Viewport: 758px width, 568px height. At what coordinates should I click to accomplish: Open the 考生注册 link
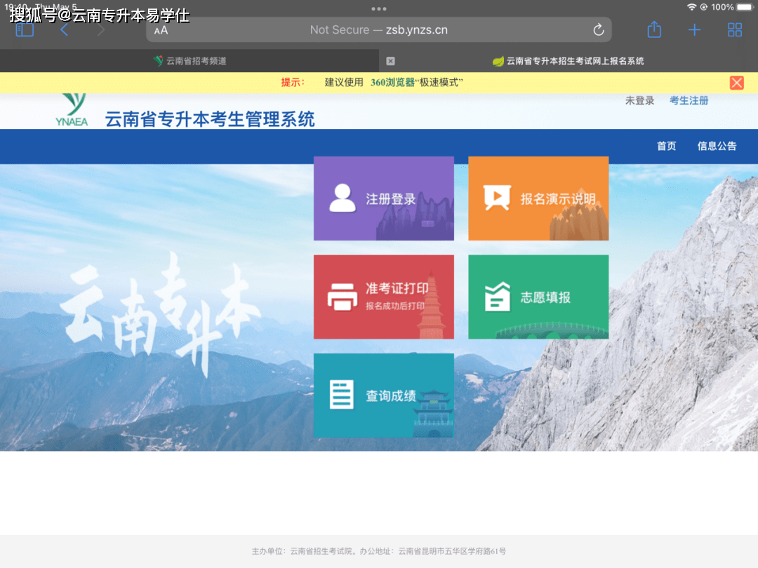pos(689,100)
